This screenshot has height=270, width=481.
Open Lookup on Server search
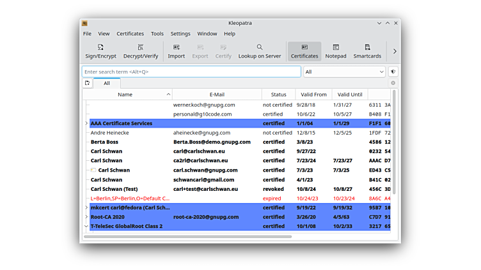259,51
